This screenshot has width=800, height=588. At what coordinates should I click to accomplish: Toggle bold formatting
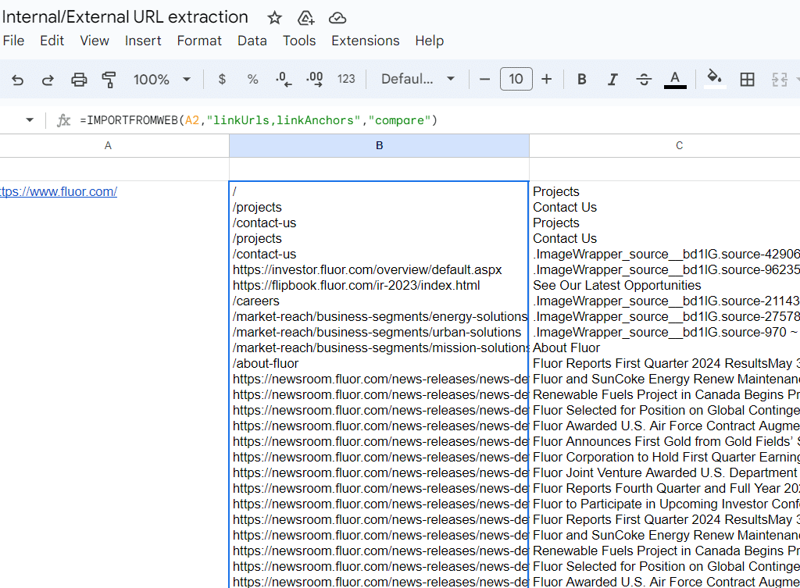[x=582, y=79]
